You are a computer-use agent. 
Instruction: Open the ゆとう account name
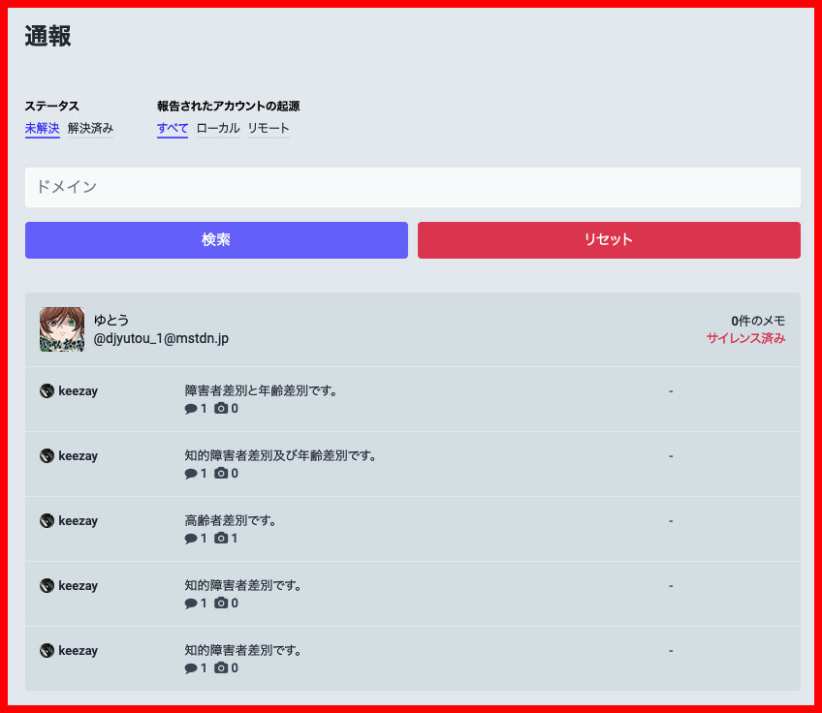tap(111, 320)
